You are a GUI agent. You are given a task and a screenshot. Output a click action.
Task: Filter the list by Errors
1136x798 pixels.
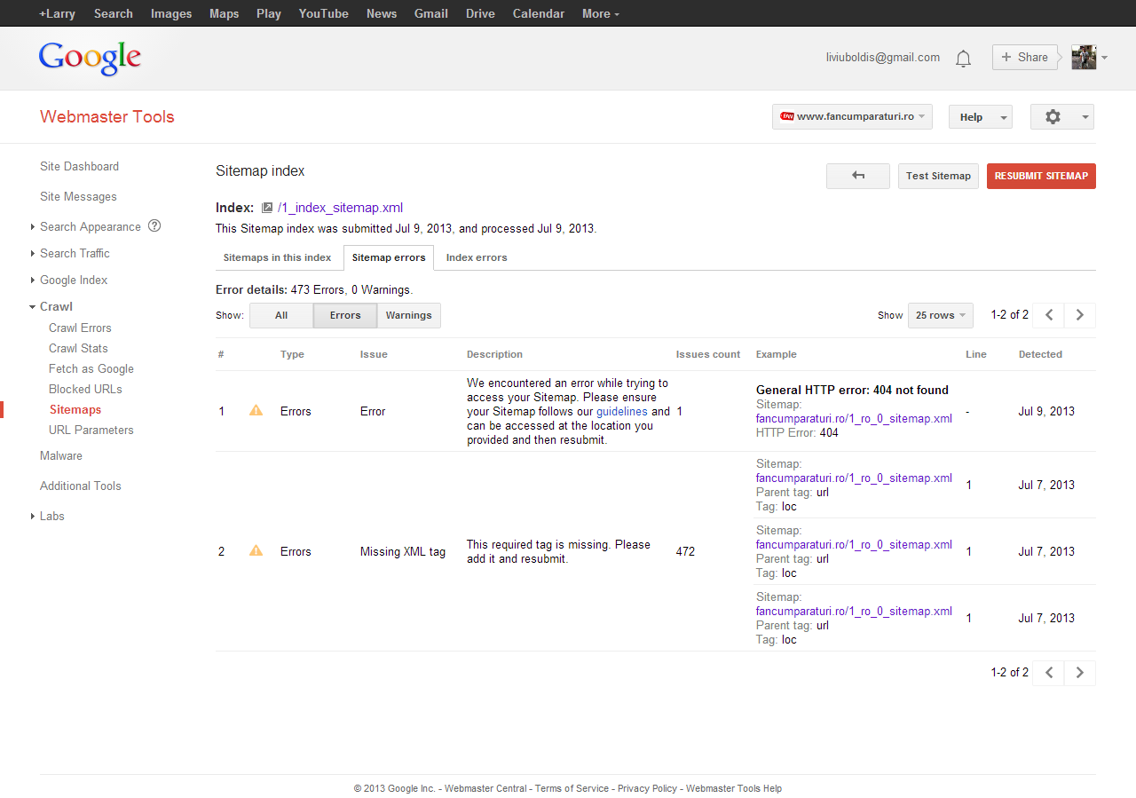tap(345, 315)
